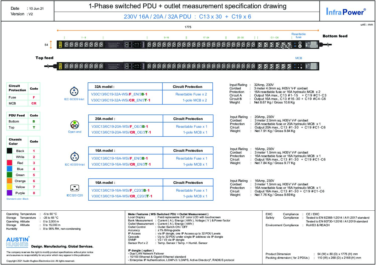Click "32Amp, 230V" input rating
The height and width of the screenshot is (265, 376).
click(264, 85)
